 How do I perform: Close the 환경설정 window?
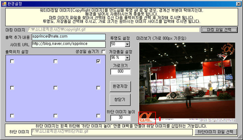tap(238, 4)
